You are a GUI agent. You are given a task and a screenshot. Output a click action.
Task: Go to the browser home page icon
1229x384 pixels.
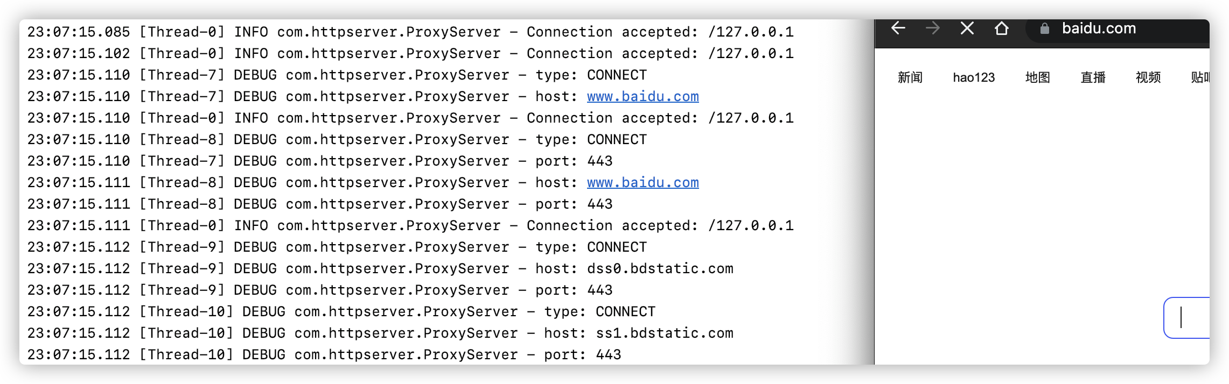(x=1002, y=28)
